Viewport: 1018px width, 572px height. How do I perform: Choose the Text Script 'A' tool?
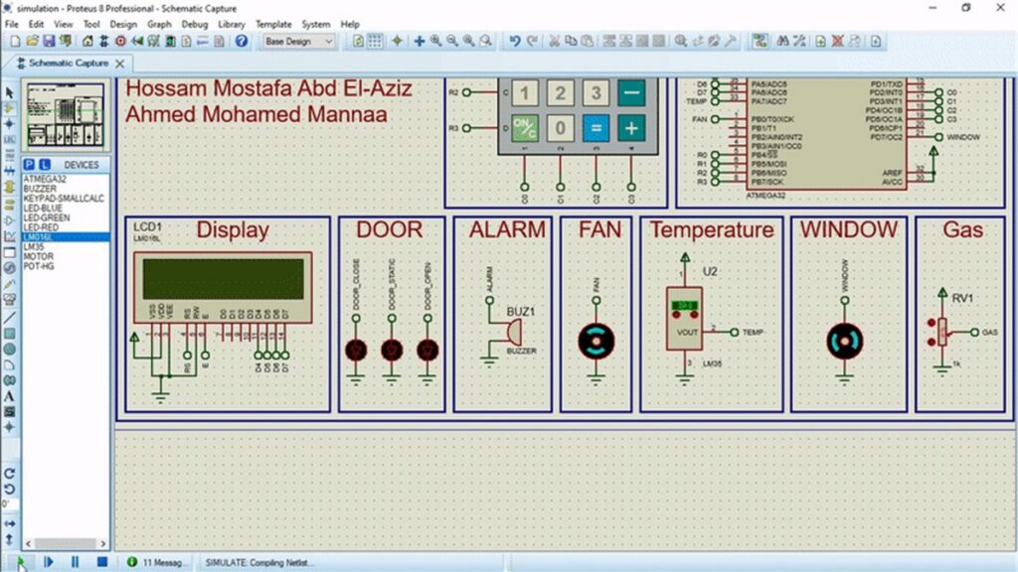tap(9, 396)
